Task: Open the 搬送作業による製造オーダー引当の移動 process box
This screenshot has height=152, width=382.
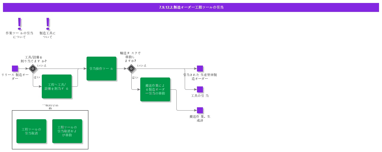Action: [155, 89]
